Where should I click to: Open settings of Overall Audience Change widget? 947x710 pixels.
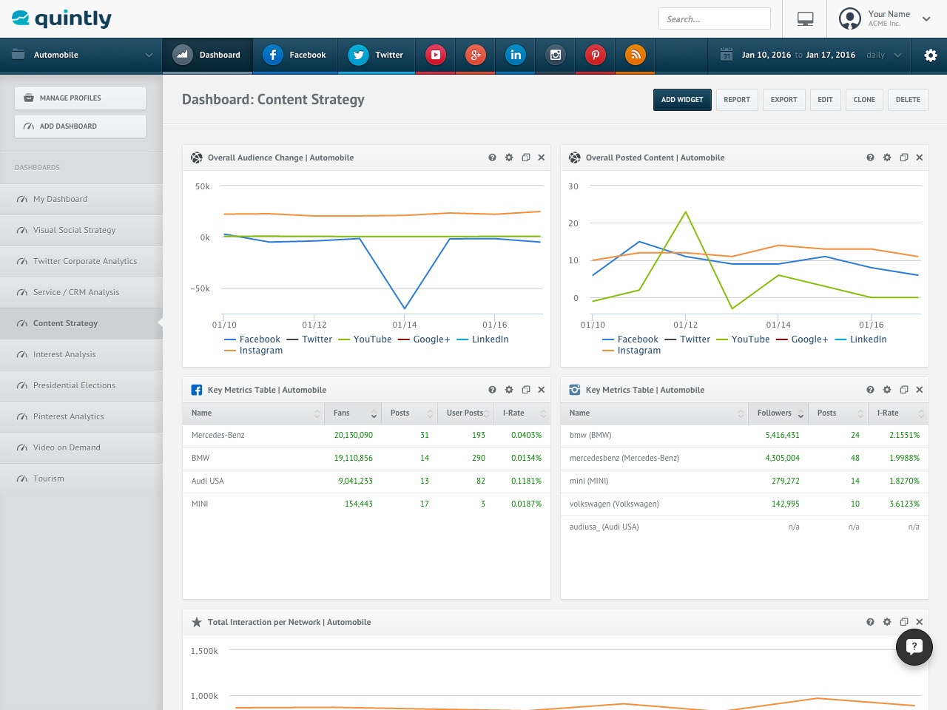pos(509,158)
